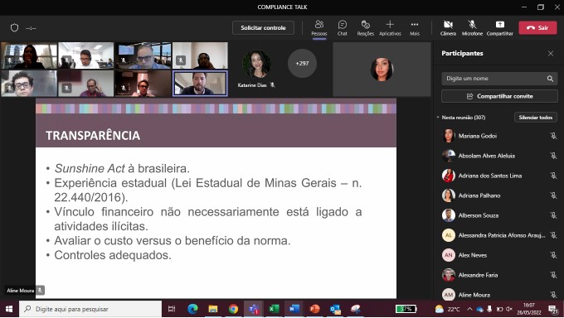Image resolution: width=564 pixels, height=318 pixels.
Task: Open the Reações menu
Action: pos(366,28)
